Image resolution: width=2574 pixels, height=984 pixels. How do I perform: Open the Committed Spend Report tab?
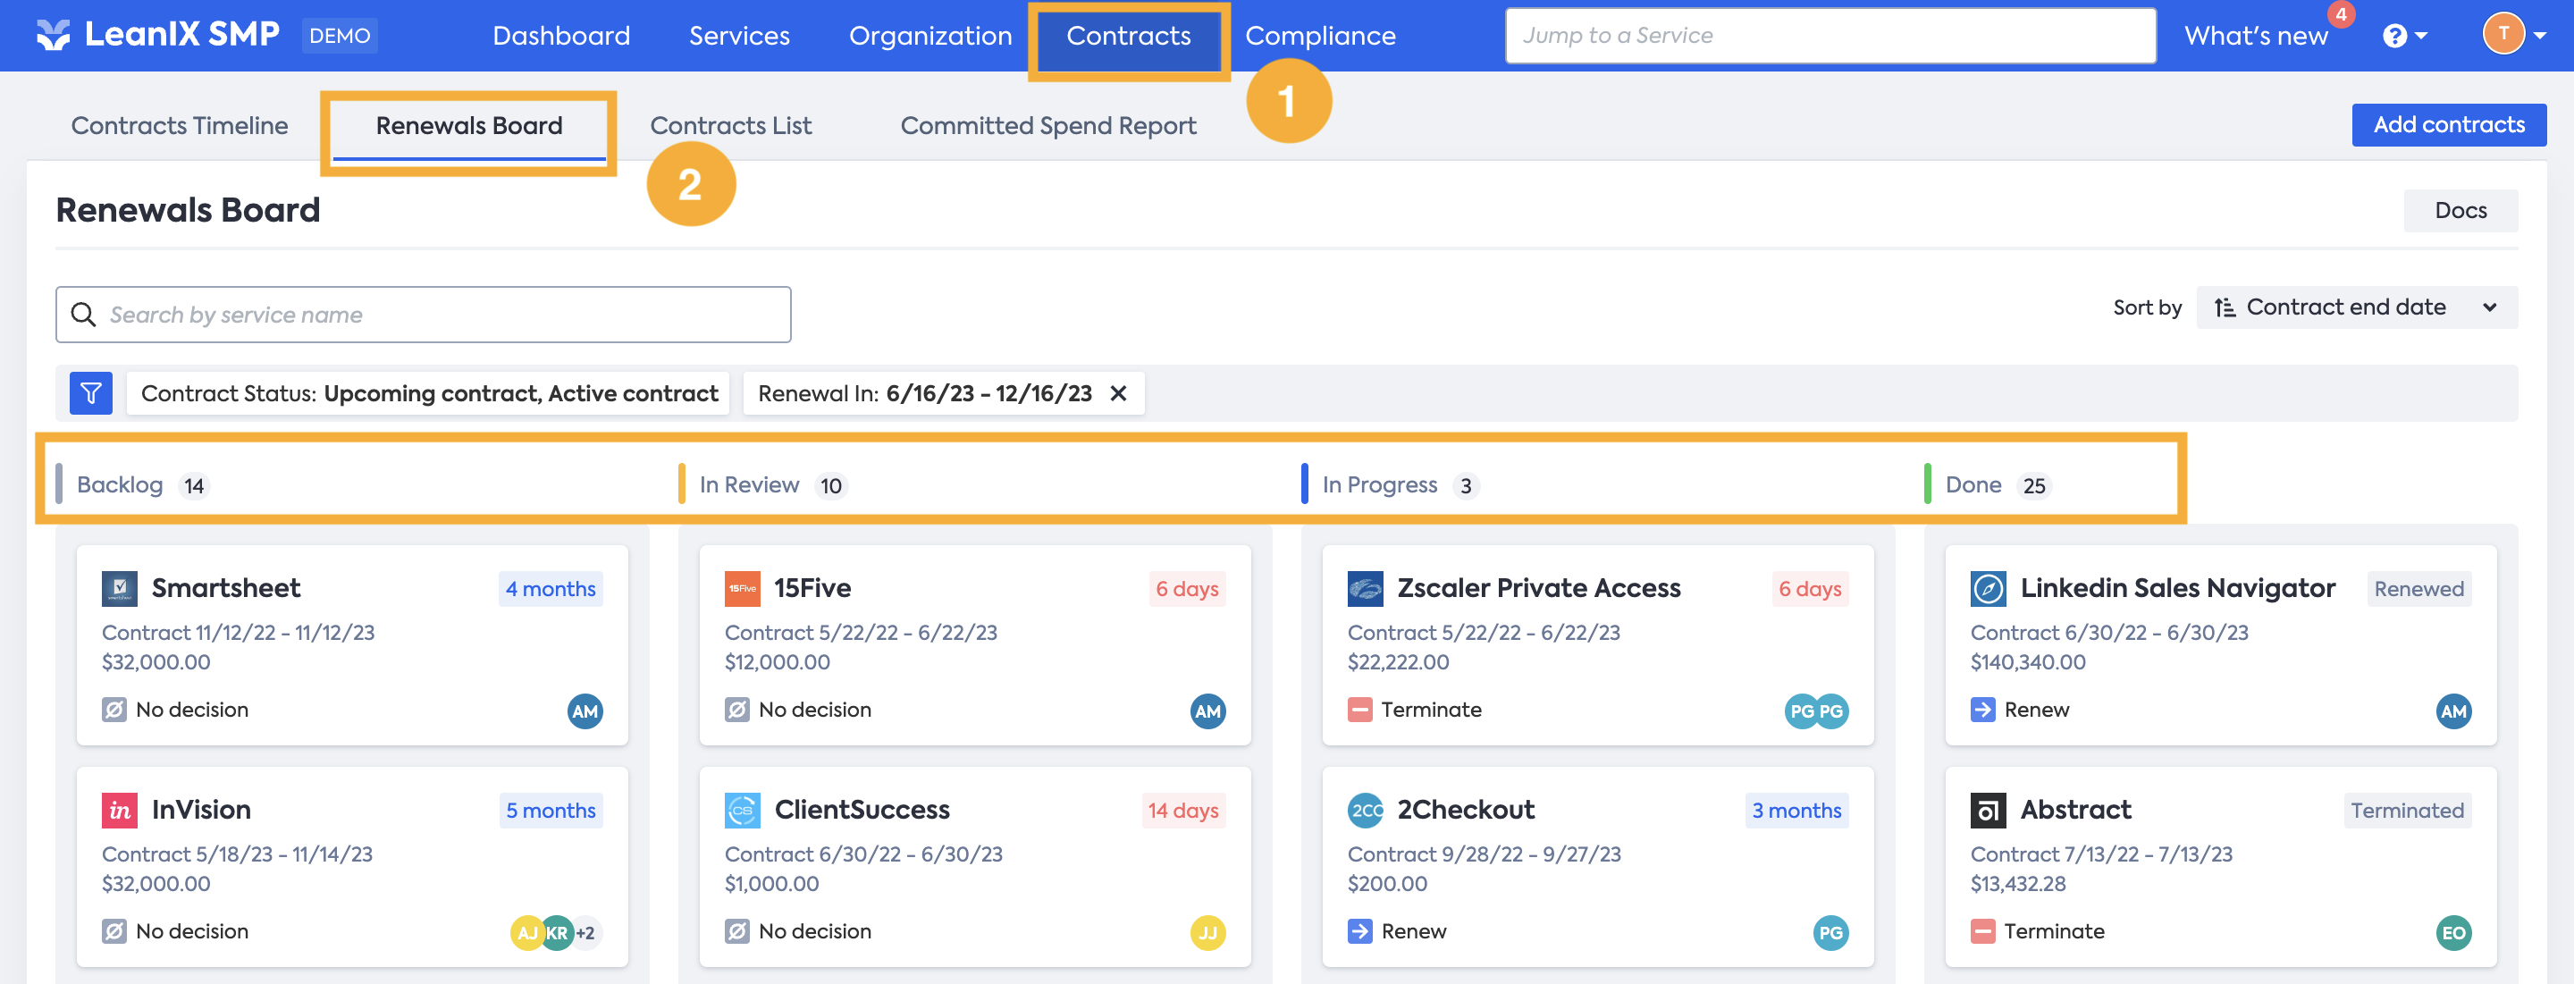coord(1047,126)
